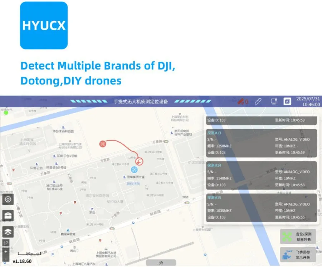Open the map layers button

(8, 232)
